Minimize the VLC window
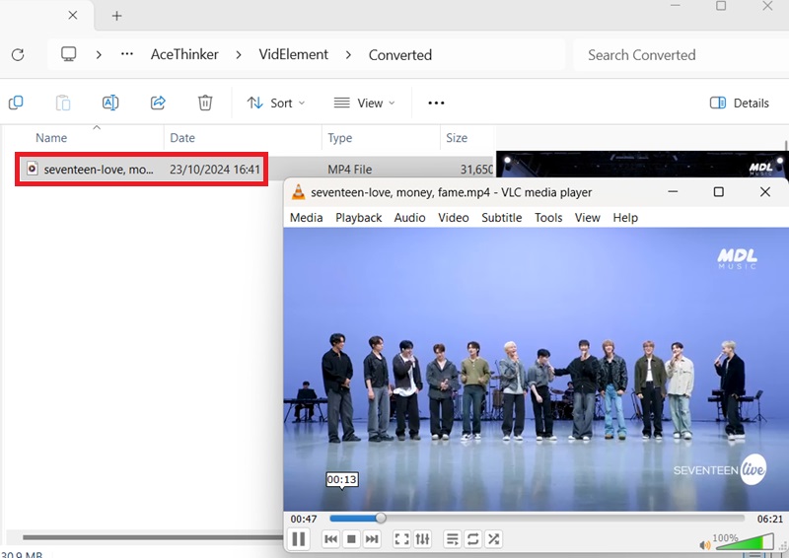This screenshot has height=558, width=789. (x=673, y=191)
